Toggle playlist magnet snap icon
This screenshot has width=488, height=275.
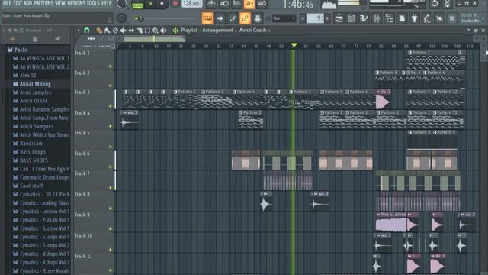(87, 31)
